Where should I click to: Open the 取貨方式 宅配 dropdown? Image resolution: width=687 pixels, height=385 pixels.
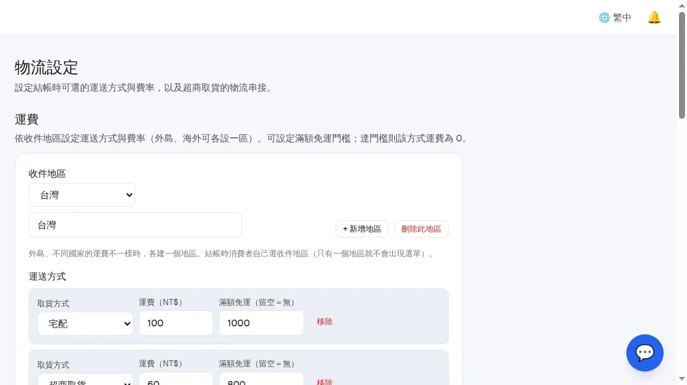(x=85, y=324)
